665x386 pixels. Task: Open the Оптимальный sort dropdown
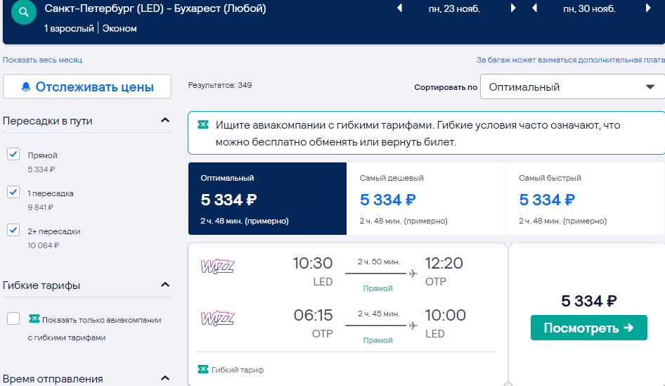(x=572, y=87)
